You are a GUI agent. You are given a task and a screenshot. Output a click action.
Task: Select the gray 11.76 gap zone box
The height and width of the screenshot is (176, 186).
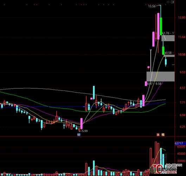tap(168, 38)
